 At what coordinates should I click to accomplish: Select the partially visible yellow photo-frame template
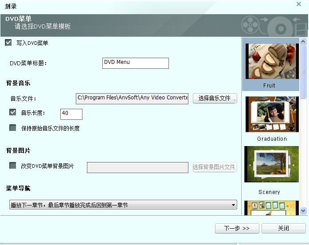tap(272, 208)
